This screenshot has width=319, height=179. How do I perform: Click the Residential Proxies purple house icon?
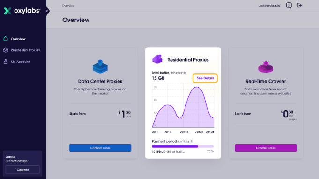click(157, 59)
